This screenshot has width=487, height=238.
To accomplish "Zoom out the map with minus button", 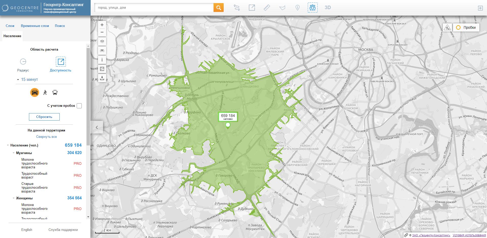I will point(102,32).
